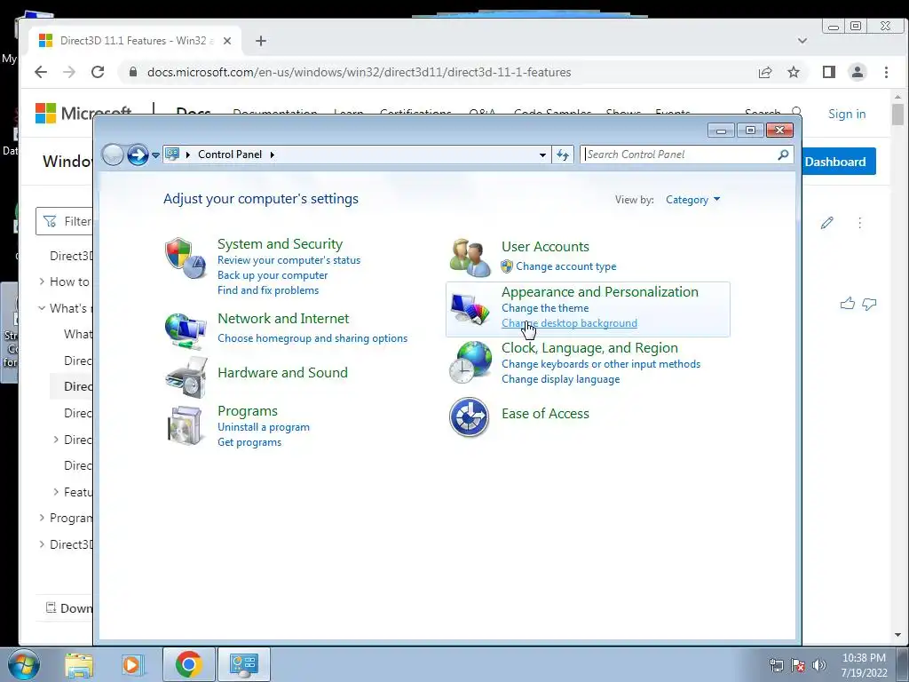Click the Control Panel search magnifier icon
This screenshot has height=682, width=909.
point(783,155)
